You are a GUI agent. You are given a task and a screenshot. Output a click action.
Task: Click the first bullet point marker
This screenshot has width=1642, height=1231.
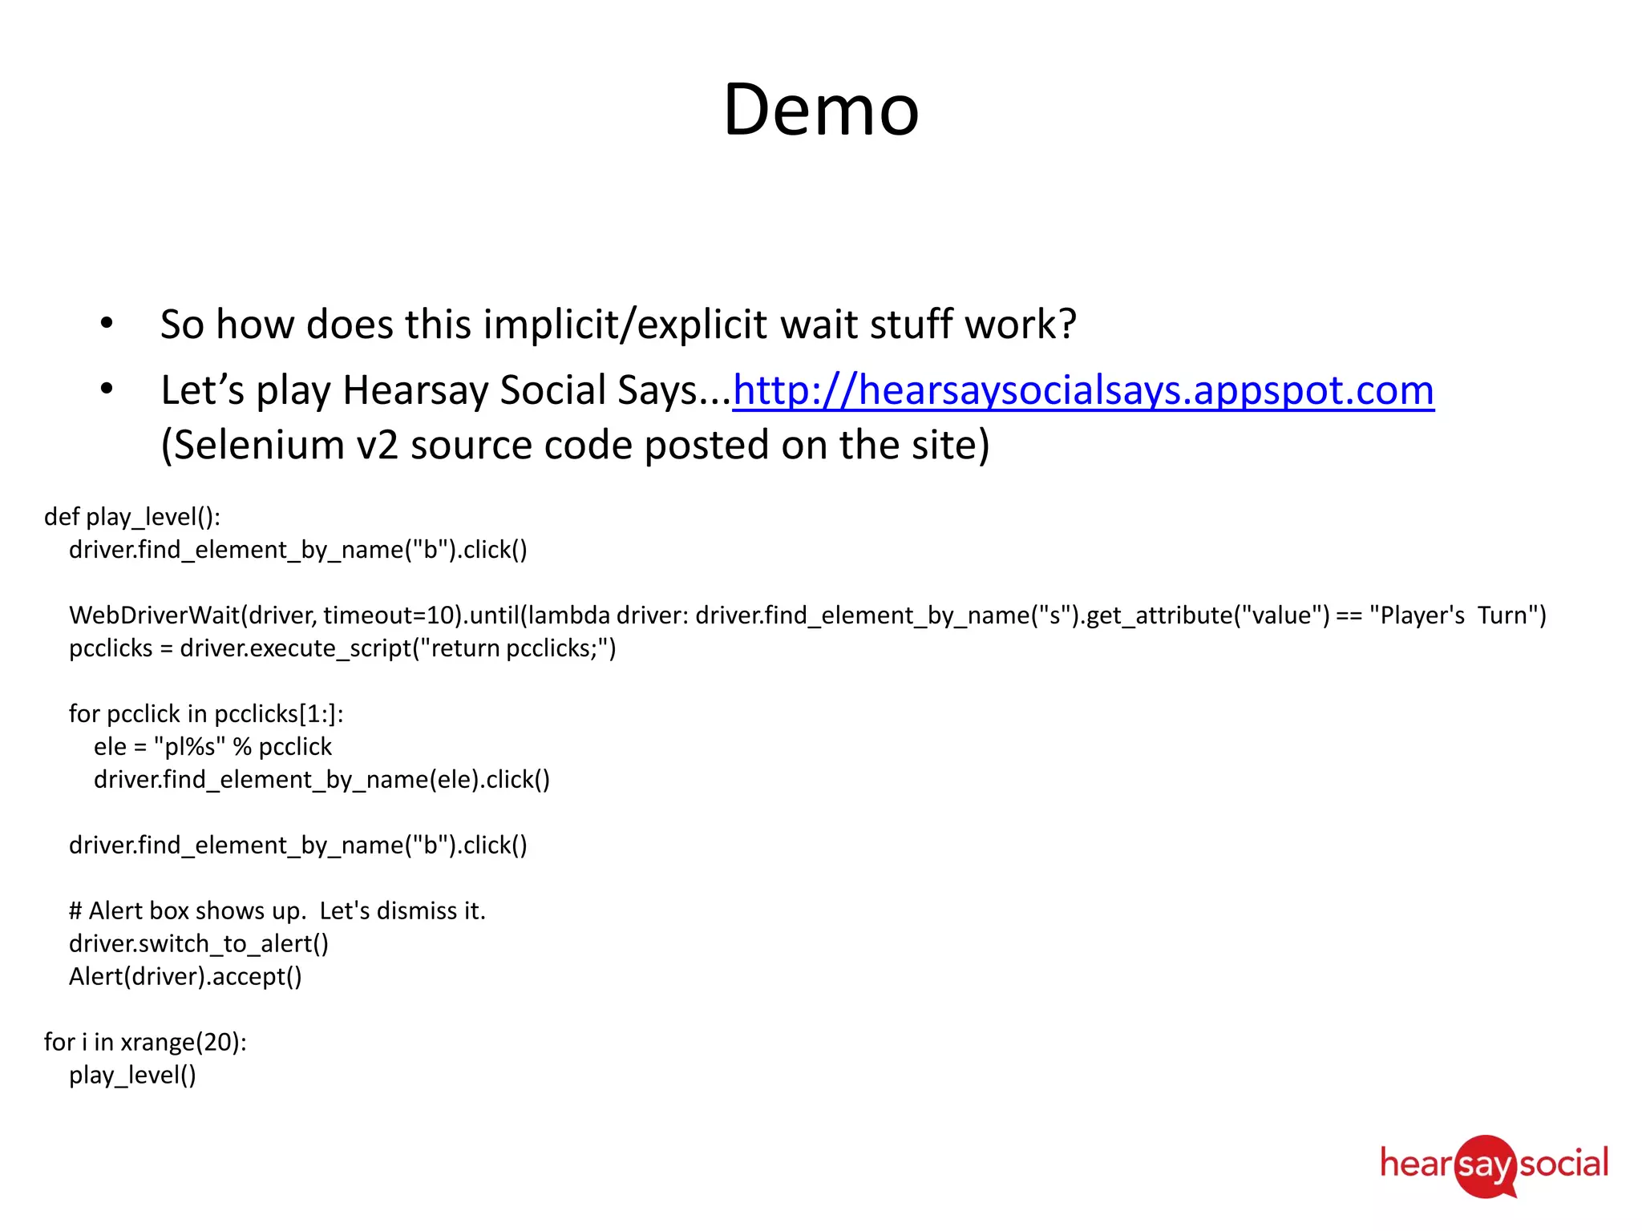tap(107, 324)
